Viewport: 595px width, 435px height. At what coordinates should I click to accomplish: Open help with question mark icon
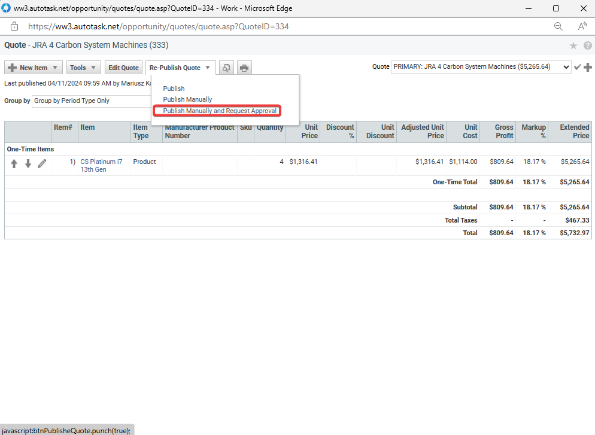(x=587, y=45)
